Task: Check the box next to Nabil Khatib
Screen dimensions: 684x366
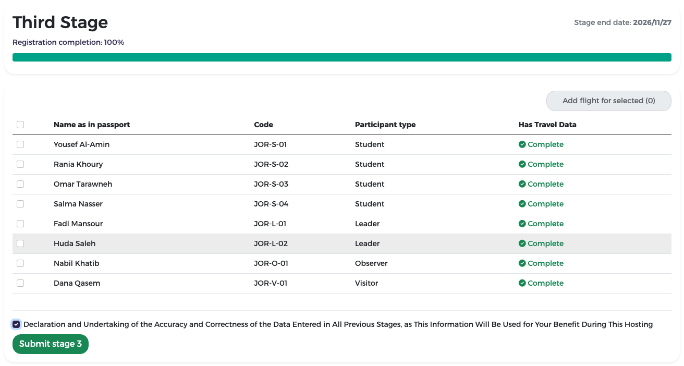Action: 20,263
